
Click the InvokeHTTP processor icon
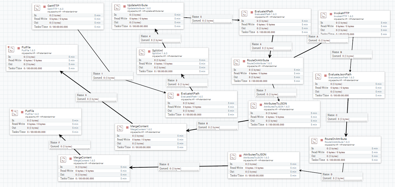tap(324, 16)
